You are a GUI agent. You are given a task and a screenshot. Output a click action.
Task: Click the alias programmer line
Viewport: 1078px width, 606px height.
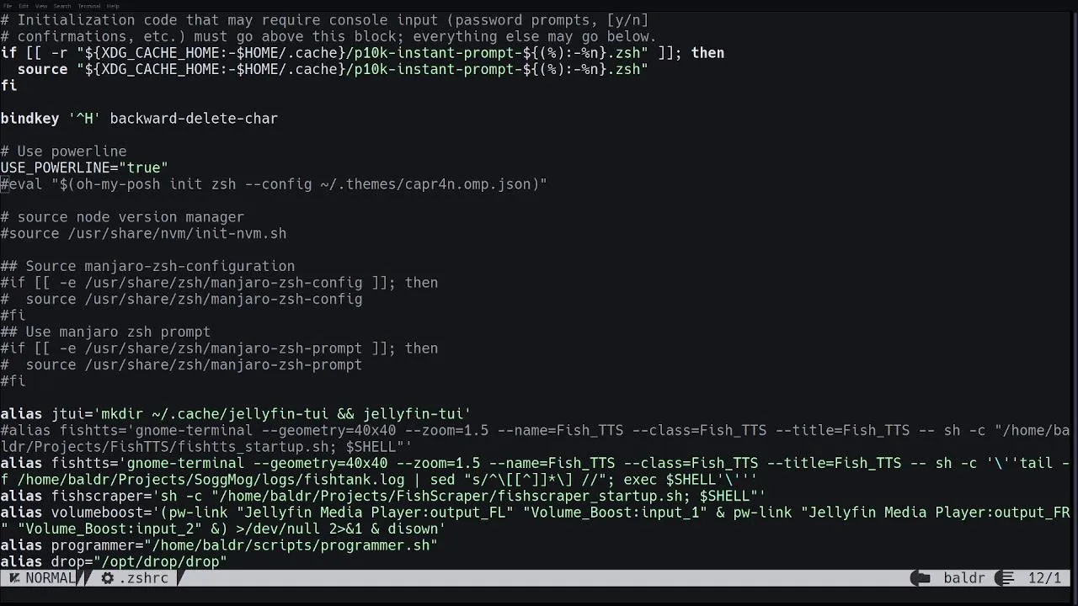coord(219,545)
